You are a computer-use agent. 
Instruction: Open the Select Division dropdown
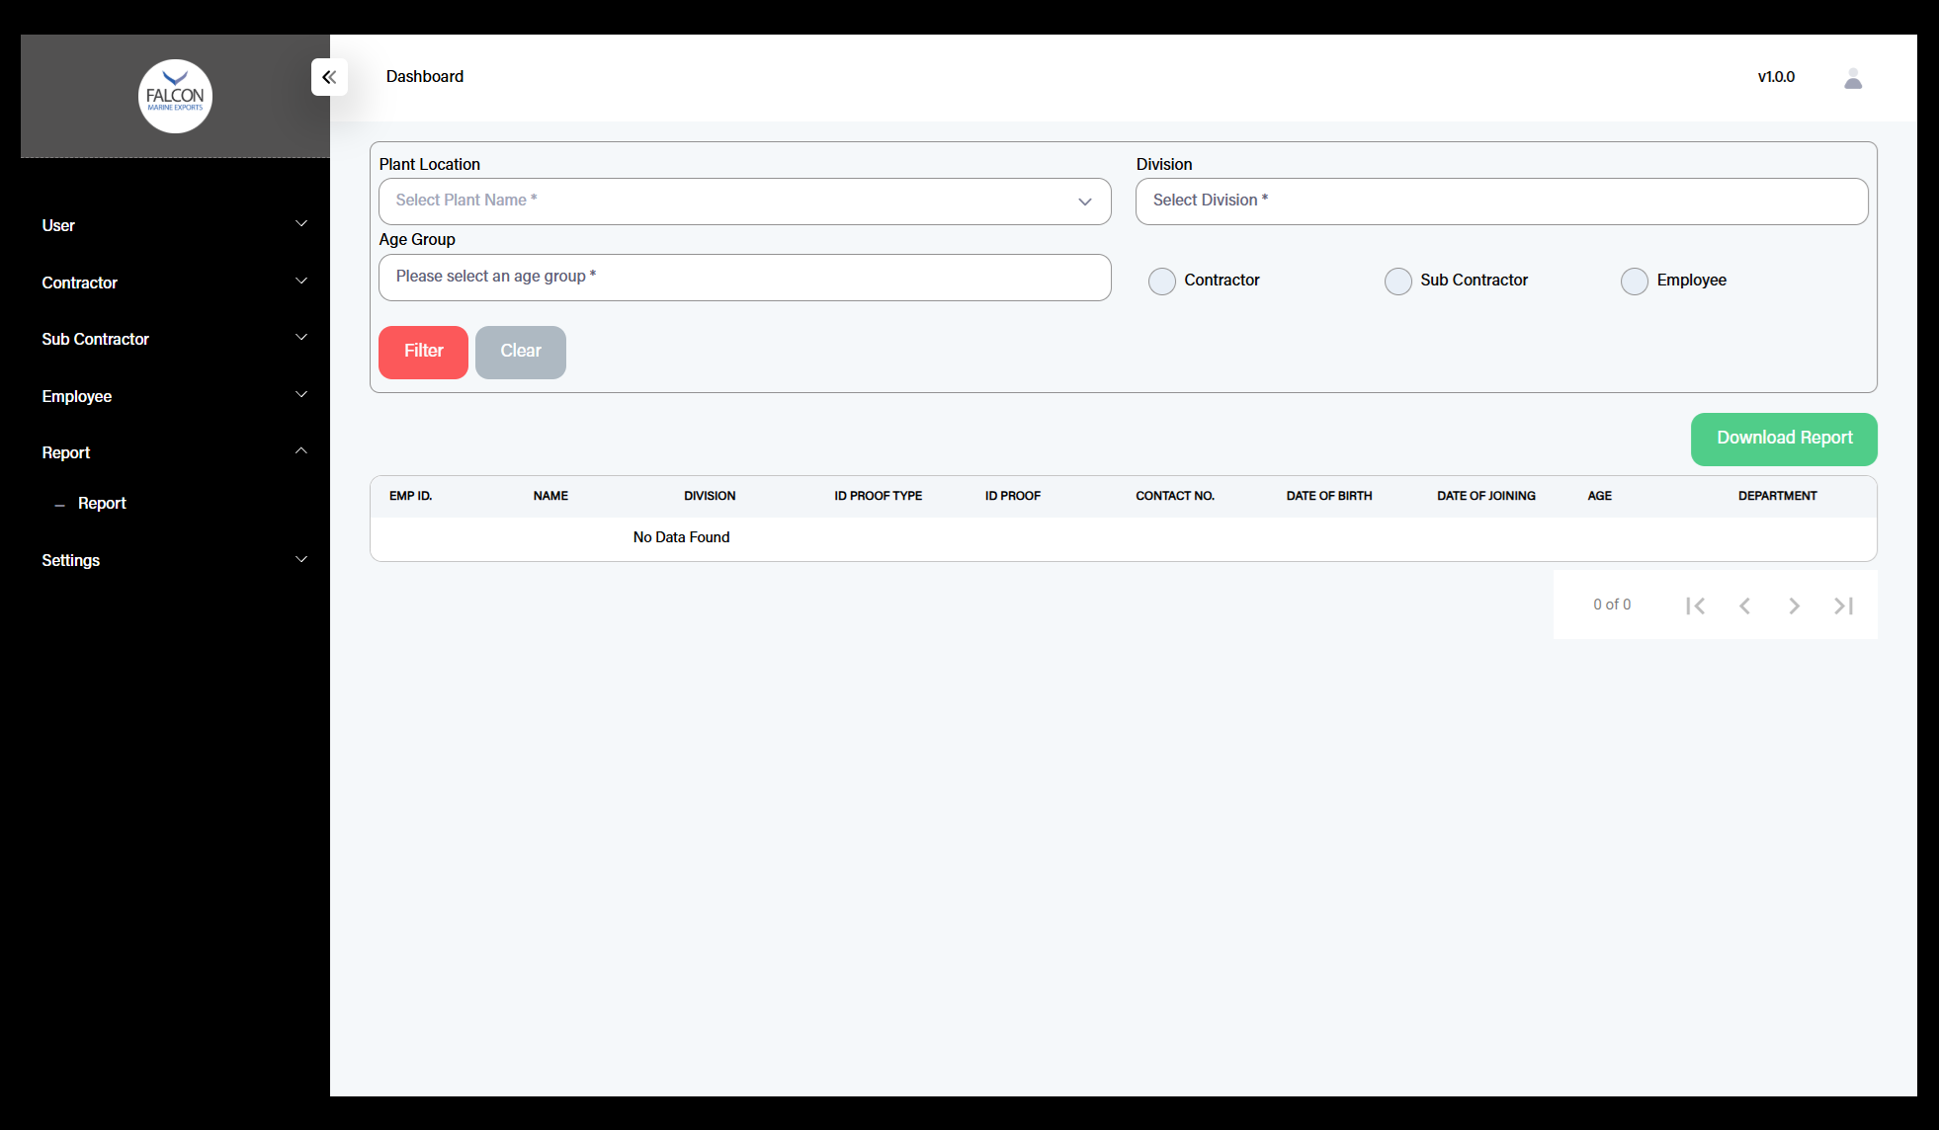[1502, 202]
